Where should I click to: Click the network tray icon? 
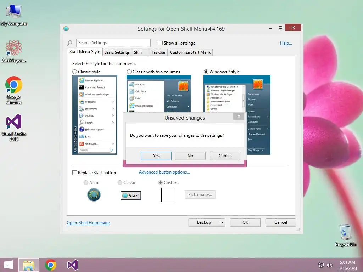321,265
